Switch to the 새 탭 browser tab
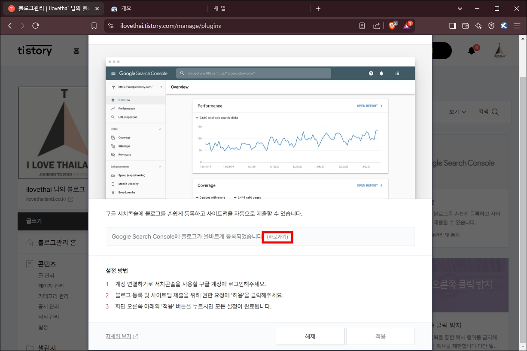The image size is (527, 351). point(259,9)
